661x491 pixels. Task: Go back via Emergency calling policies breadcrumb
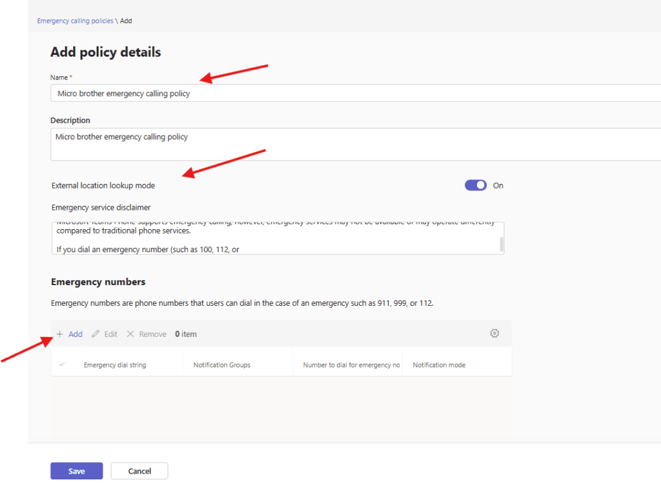point(75,21)
